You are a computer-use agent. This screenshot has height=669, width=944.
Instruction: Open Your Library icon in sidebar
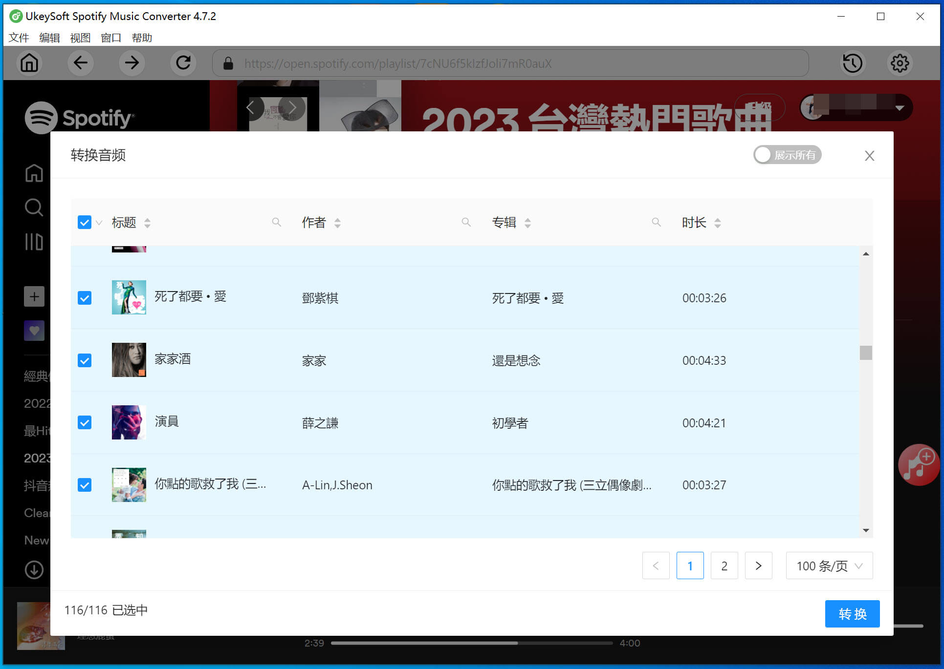click(x=34, y=241)
